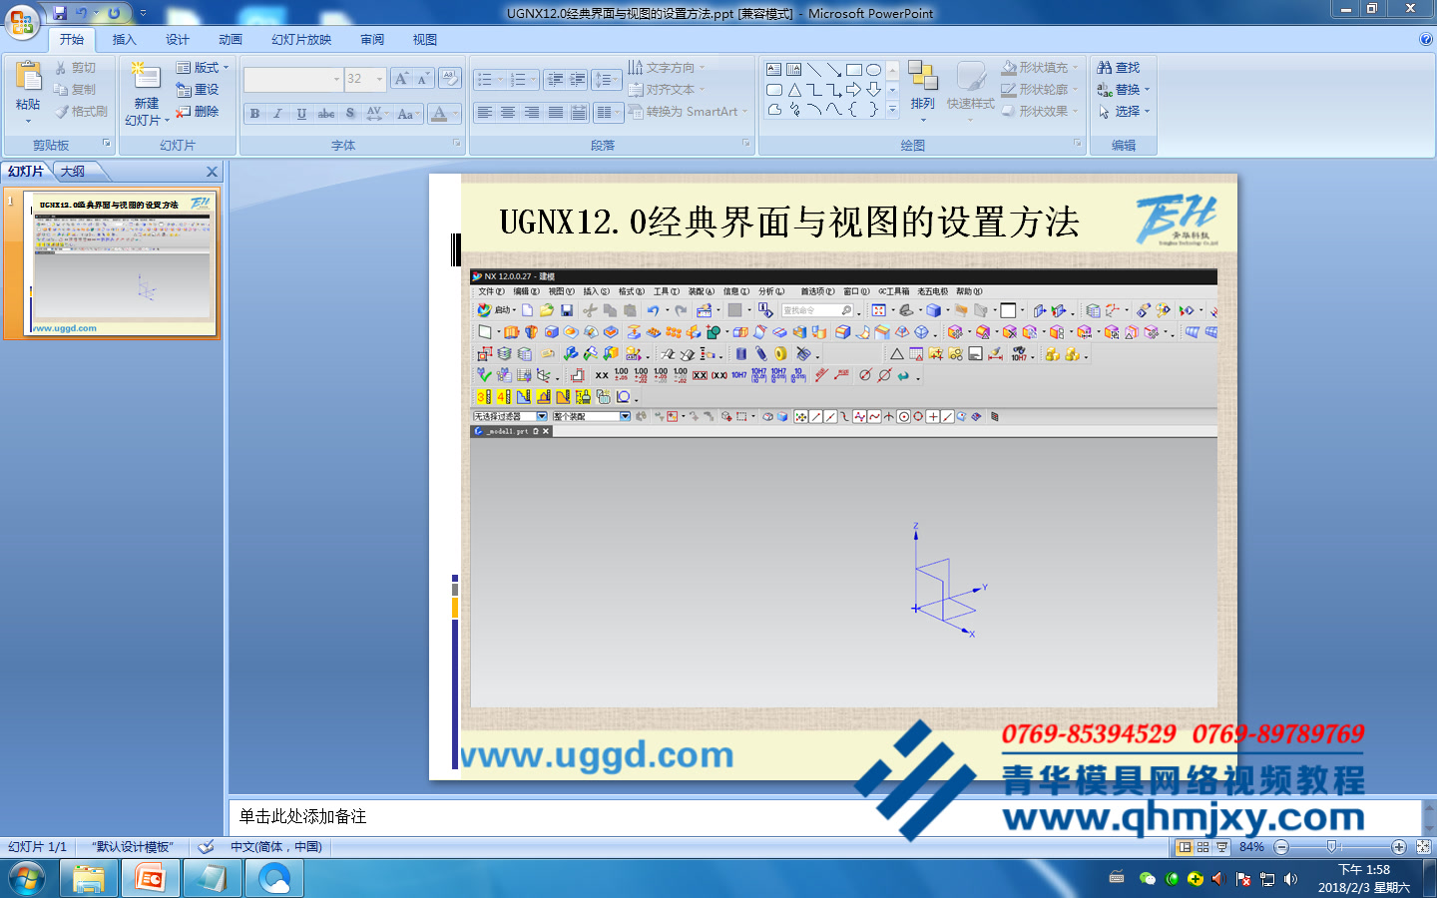Increase list indent level
The height and width of the screenshot is (898, 1437).
(578, 79)
